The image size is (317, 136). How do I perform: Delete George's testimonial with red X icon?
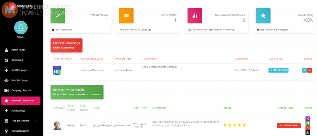click(308, 128)
